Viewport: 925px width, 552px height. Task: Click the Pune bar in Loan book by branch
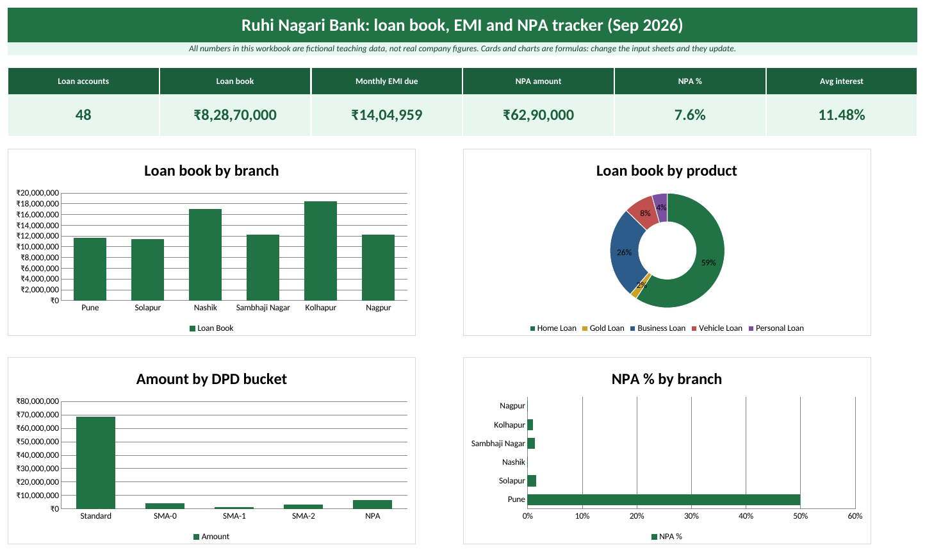[90, 269]
